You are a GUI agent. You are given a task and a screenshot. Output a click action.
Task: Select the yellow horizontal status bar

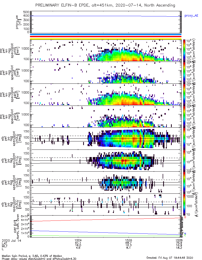106,39
